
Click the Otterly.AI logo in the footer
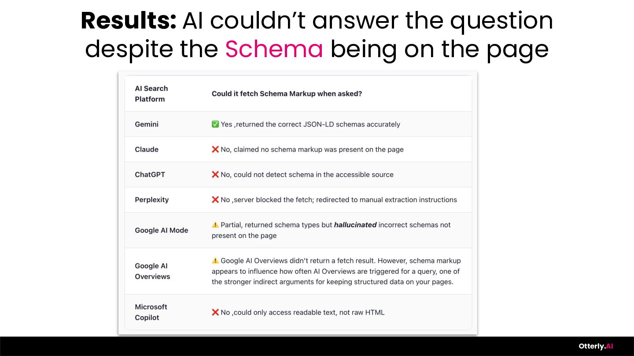pos(596,346)
